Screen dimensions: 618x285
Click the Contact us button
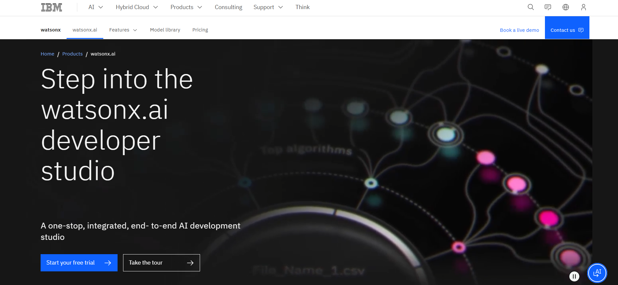coord(567,28)
